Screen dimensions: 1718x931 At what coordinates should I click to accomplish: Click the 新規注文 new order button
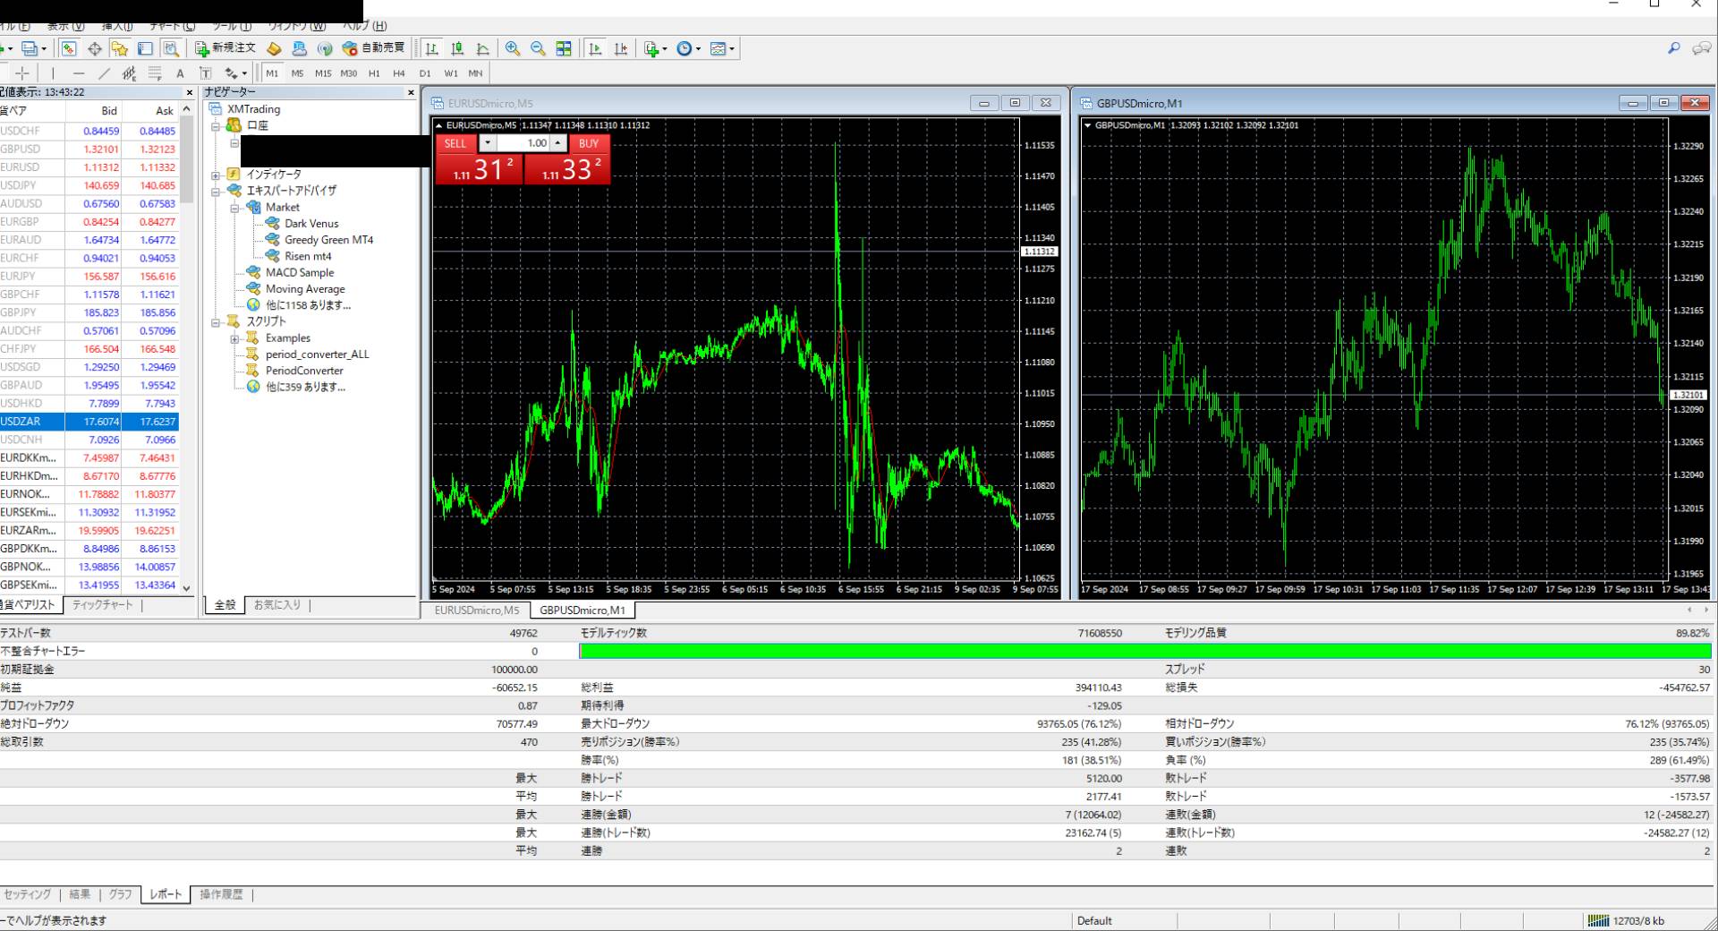(x=225, y=48)
